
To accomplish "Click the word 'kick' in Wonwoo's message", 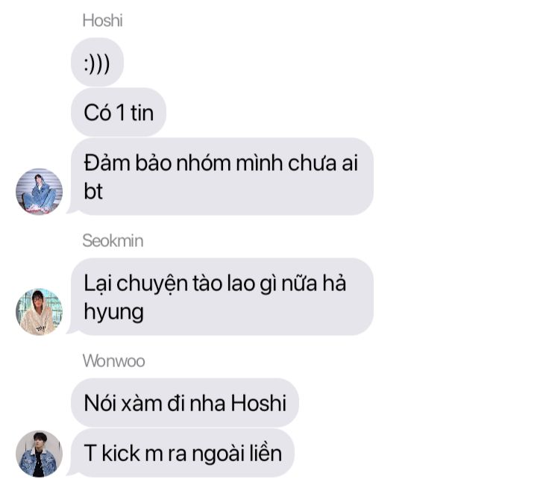I will coord(121,453).
